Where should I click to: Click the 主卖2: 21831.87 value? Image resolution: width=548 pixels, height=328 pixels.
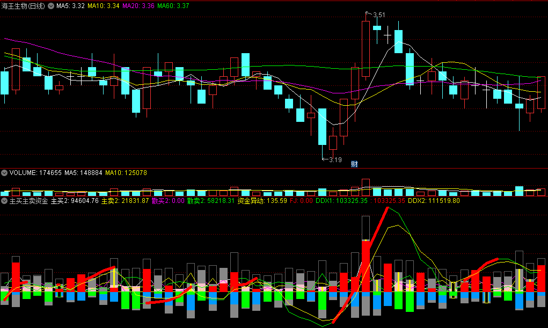125,201
